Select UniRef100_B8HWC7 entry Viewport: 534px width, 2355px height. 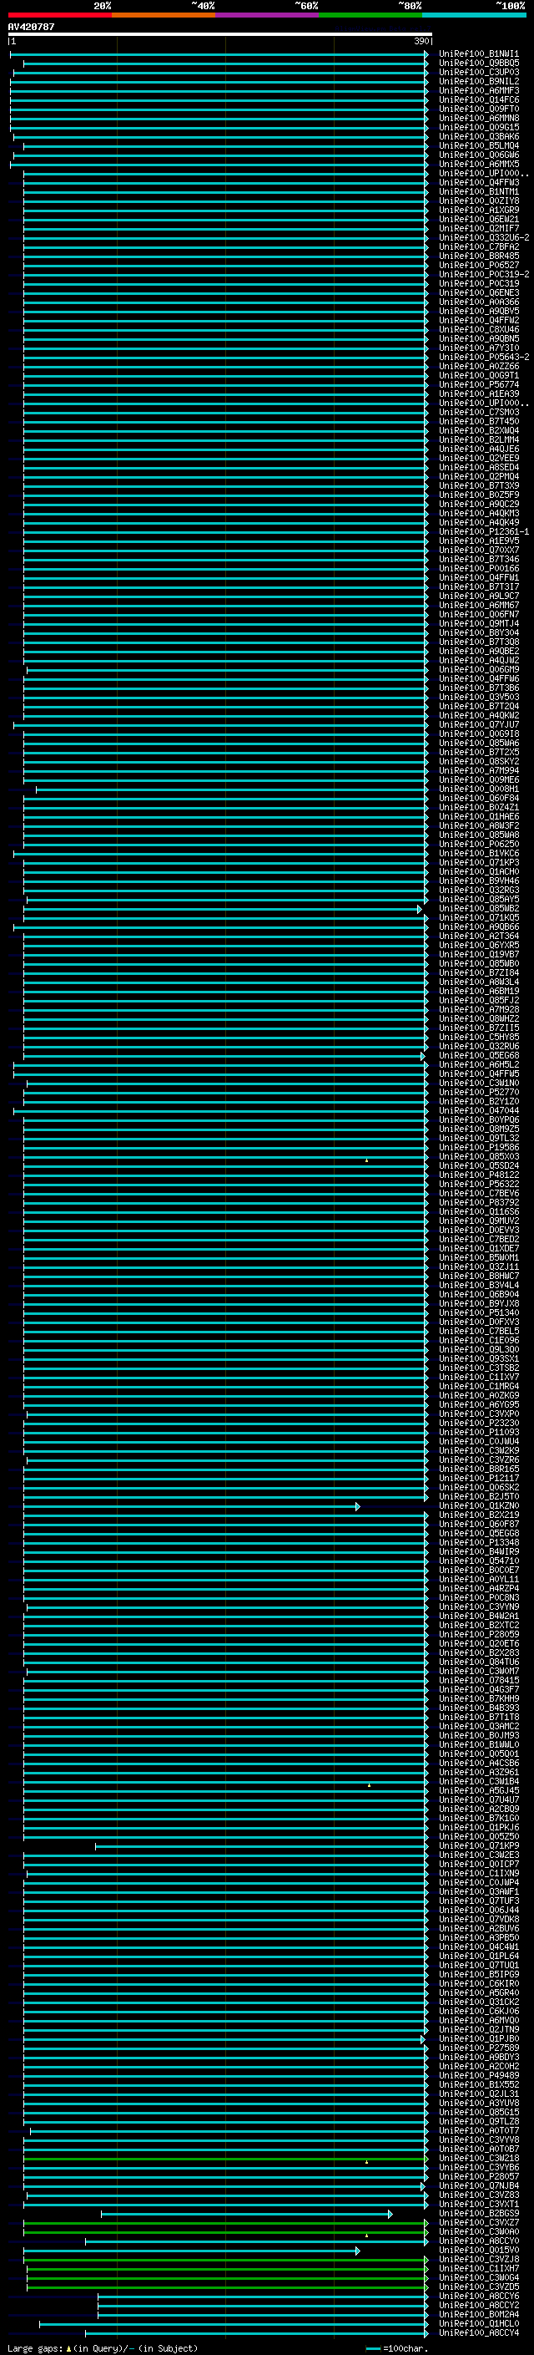tap(478, 1276)
